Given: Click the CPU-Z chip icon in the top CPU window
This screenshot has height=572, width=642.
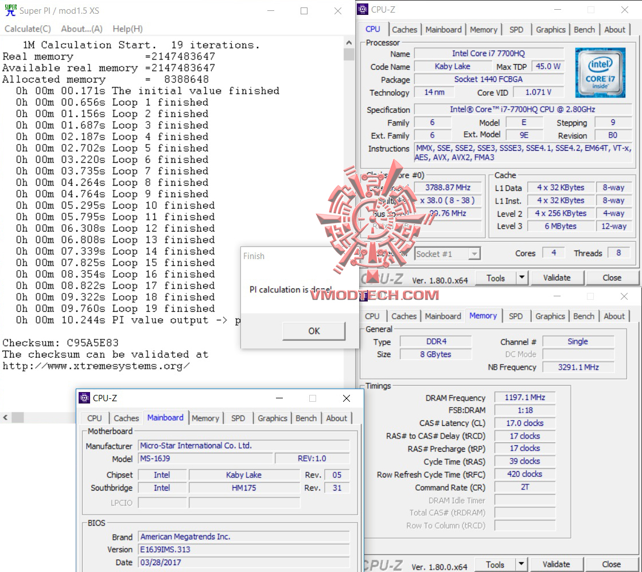Looking at the screenshot, I should pos(363,9).
